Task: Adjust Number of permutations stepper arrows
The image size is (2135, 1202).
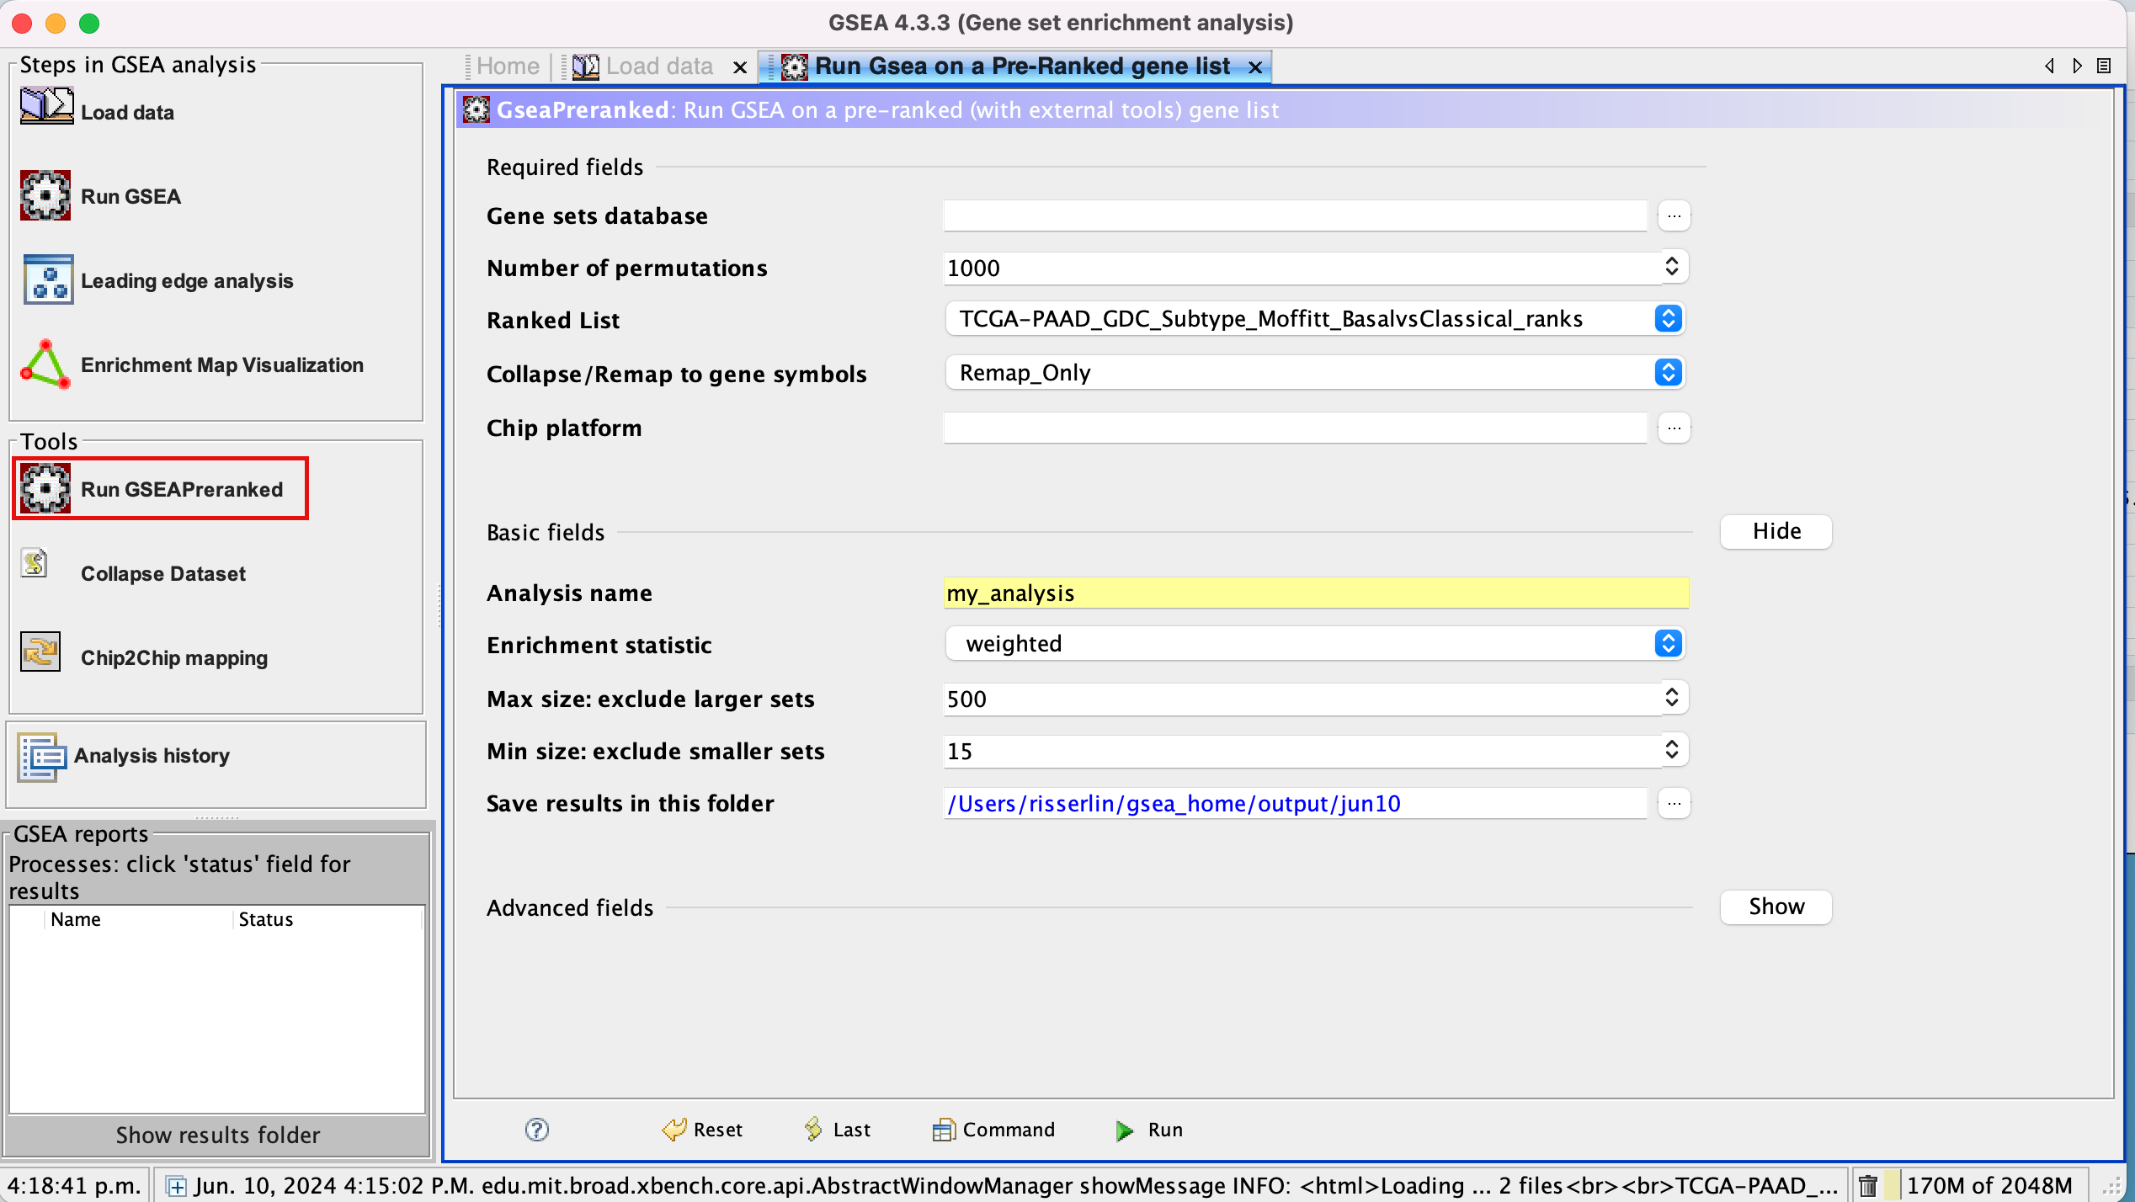Action: 1671,267
